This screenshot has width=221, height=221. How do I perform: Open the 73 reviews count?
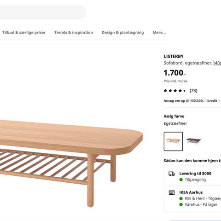pos(193,91)
